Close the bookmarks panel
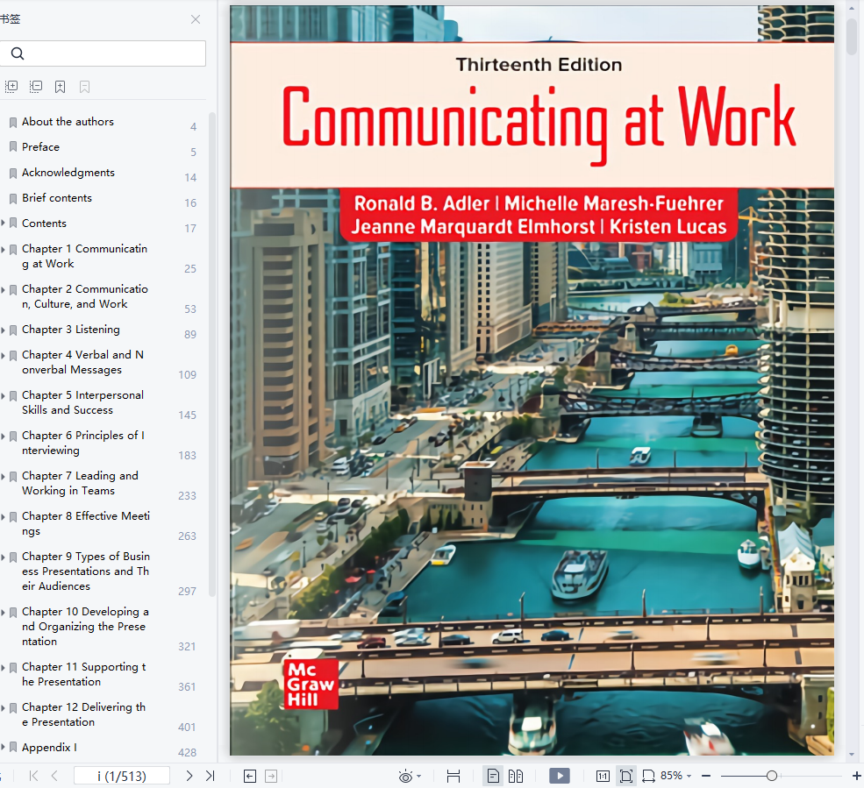 click(195, 19)
